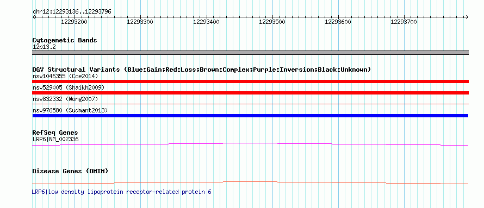Image resolution: width=484 pixels, height=208 pixels.
Task: Click the LRP6|NM_002336 gene label
Action: [x=55, y=139]
